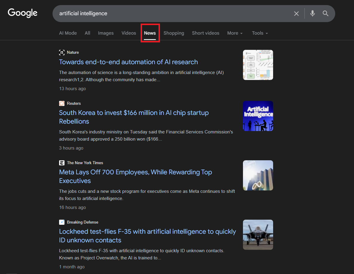This screenshot has height=274, width=354.
Task: Expand the Tools dropdown
Action: tap(259, 33)
